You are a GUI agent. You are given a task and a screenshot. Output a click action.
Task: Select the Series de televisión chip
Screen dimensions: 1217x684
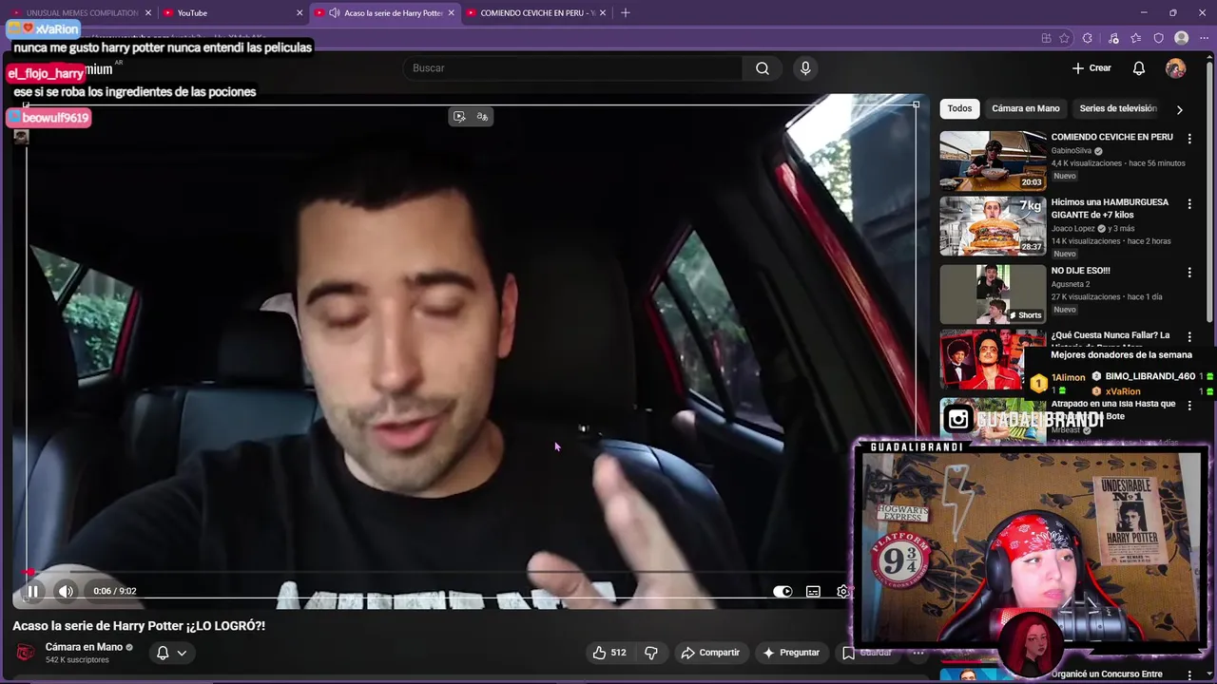pyautogui.click(x=1118, y=108)
